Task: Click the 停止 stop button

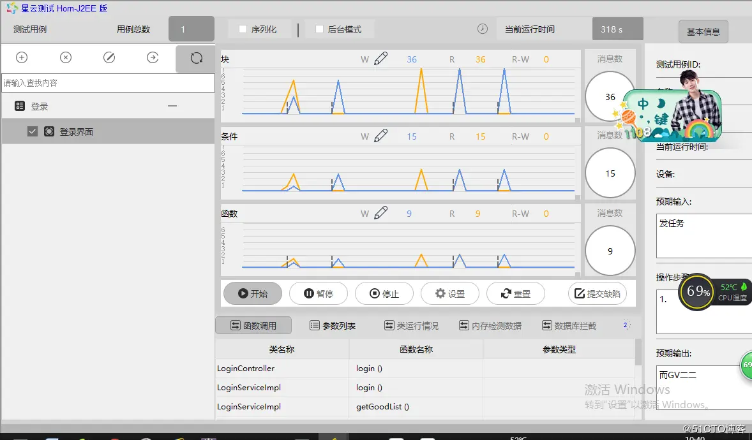Action: [384, 293]
